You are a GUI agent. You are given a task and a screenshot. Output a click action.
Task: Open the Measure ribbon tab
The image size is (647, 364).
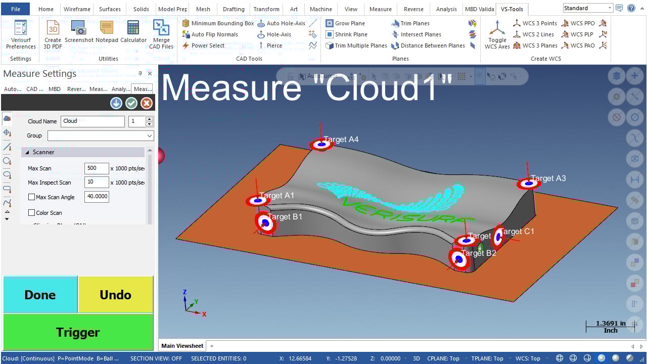click(x=381, y=9)
